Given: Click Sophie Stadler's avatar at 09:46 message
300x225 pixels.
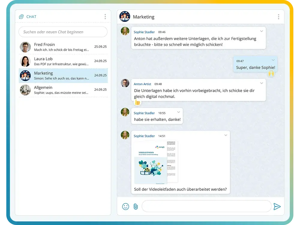Looking at the screenshot, I should tap(125, 31).
